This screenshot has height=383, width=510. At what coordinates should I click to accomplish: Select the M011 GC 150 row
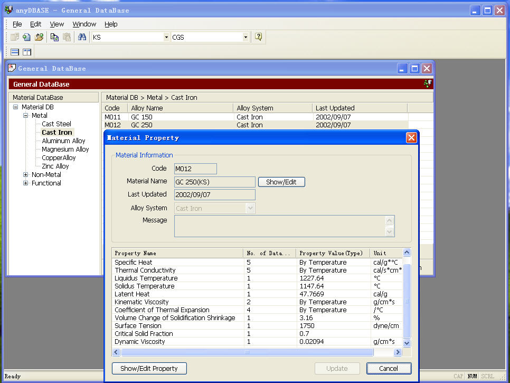point(255,117)
